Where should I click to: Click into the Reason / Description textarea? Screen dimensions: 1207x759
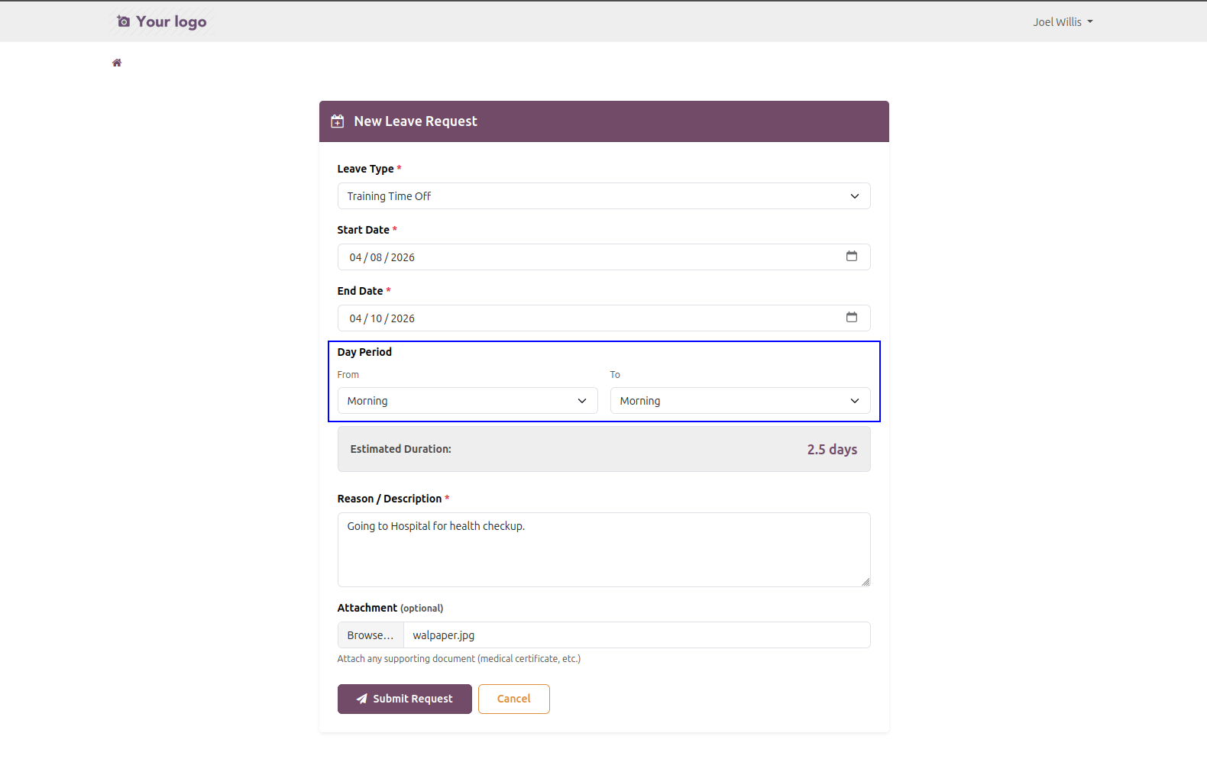(603, 550)
